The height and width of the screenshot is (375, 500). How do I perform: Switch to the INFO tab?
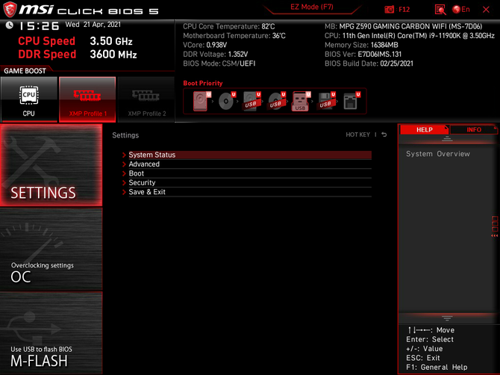474,129
